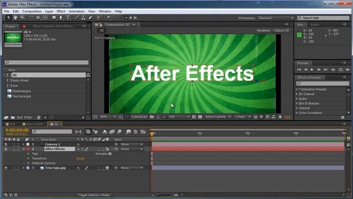Open the 50% magnification dropdown
The height and width of the screenshot is (199, 353).
[108, 117]
